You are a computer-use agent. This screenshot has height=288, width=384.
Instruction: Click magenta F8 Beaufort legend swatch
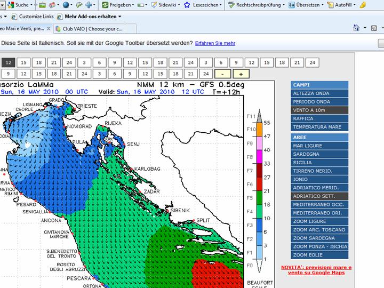pos(259,156)
